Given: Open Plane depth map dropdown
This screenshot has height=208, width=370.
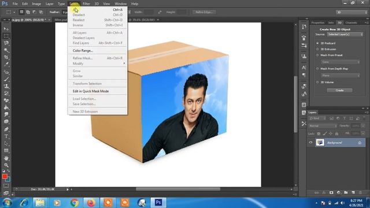Looking at the screenshot, I should (x=341, y=76).
